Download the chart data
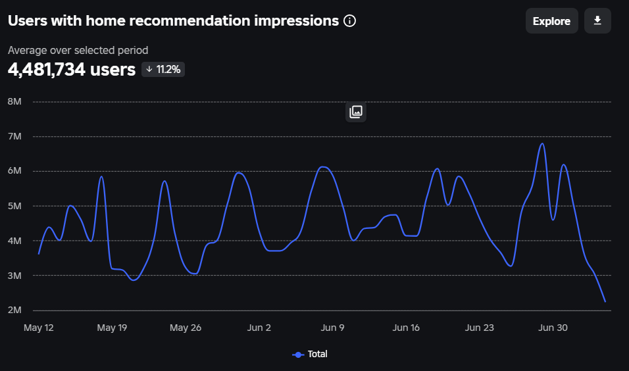This screenshot has height=371, width=629. (x=597, y=21)
